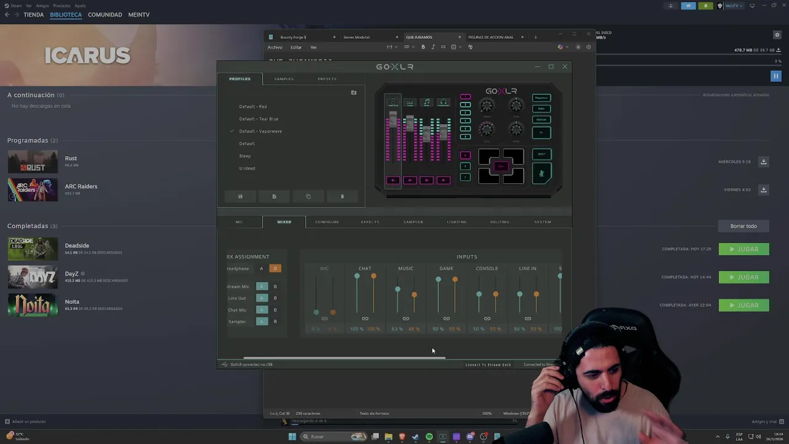This screenshot has width=789, height=444.
Task: Open Windows Start menu
Action: [x=292, y=437]
